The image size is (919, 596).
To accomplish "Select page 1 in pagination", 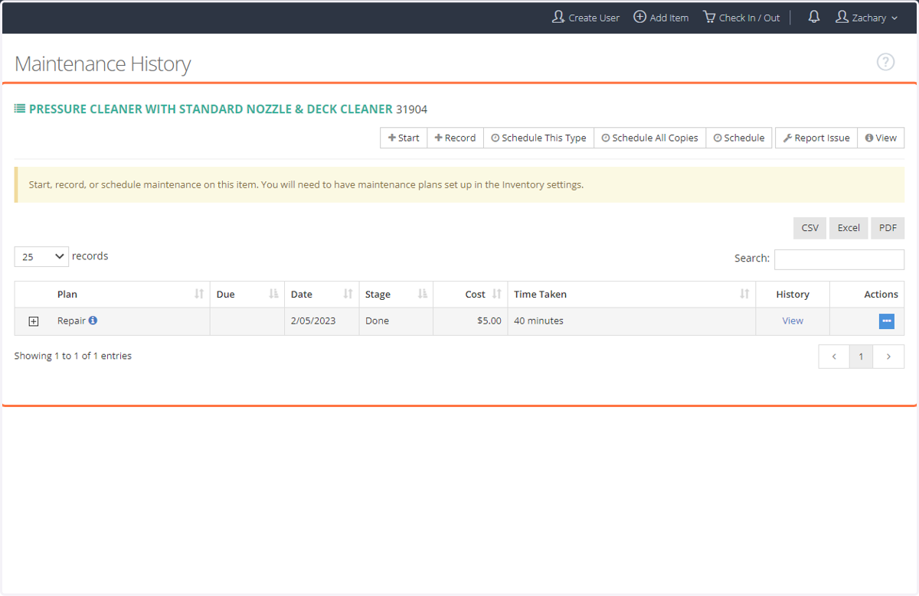I will tap(861, 357).
